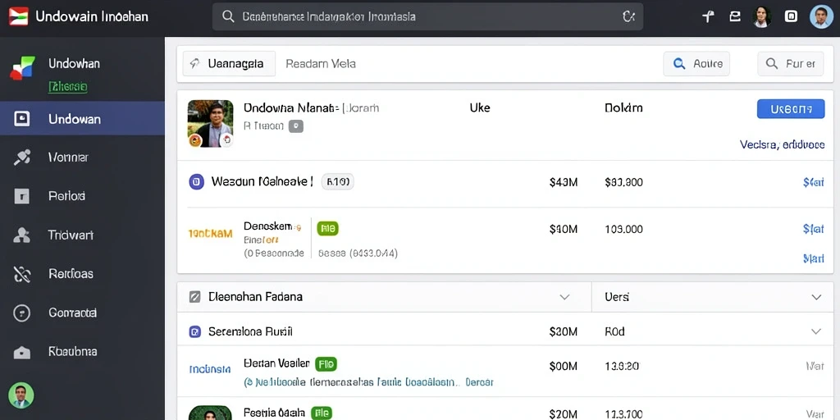840x420 pixels.
Task: Click the green Fl0 badge on Bertan Veailer row
Action: 326,364
